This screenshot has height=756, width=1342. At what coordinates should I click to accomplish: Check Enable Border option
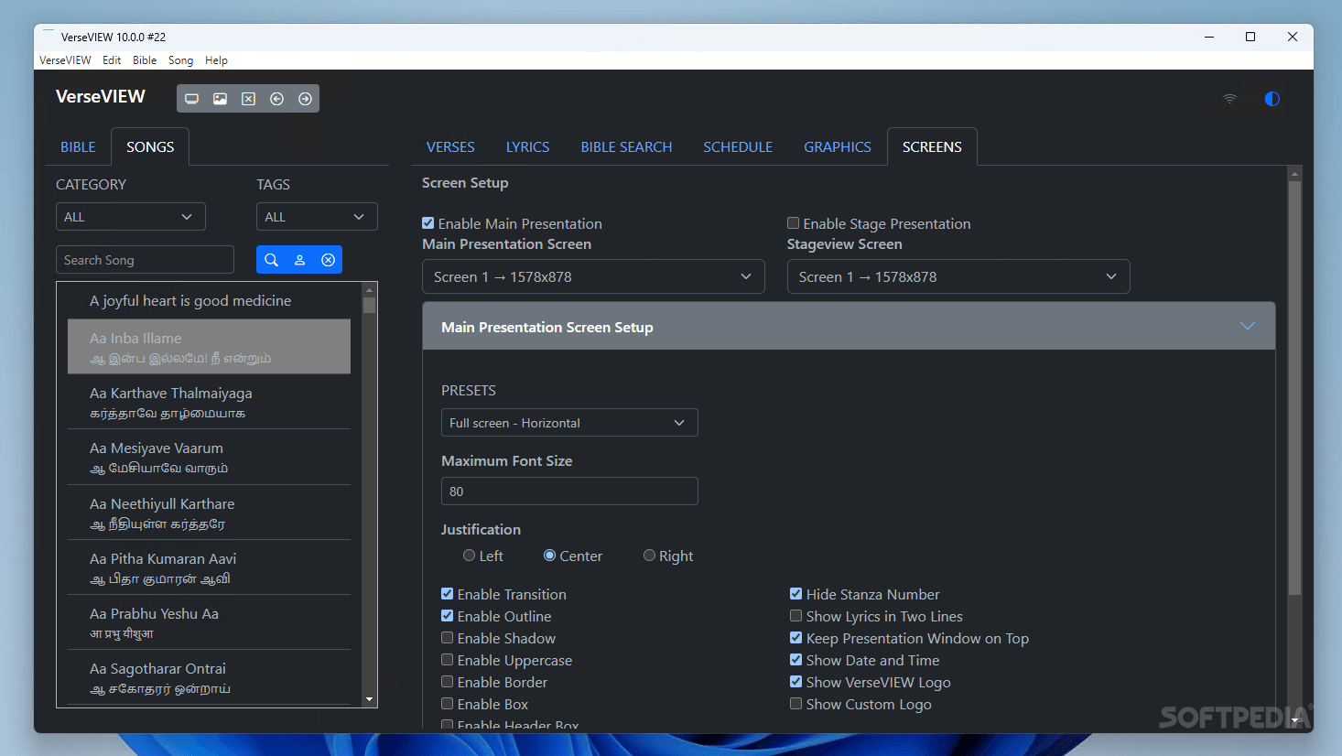pyautogui.click(x=447, y=682)
